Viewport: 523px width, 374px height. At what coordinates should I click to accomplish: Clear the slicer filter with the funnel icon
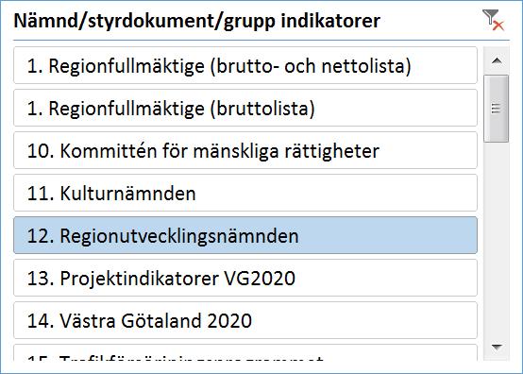[x=494, y=20]
